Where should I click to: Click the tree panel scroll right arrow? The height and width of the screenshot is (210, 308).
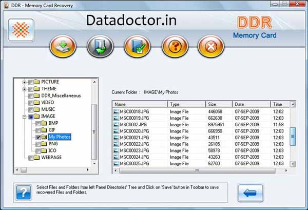[x=88, y=170]
